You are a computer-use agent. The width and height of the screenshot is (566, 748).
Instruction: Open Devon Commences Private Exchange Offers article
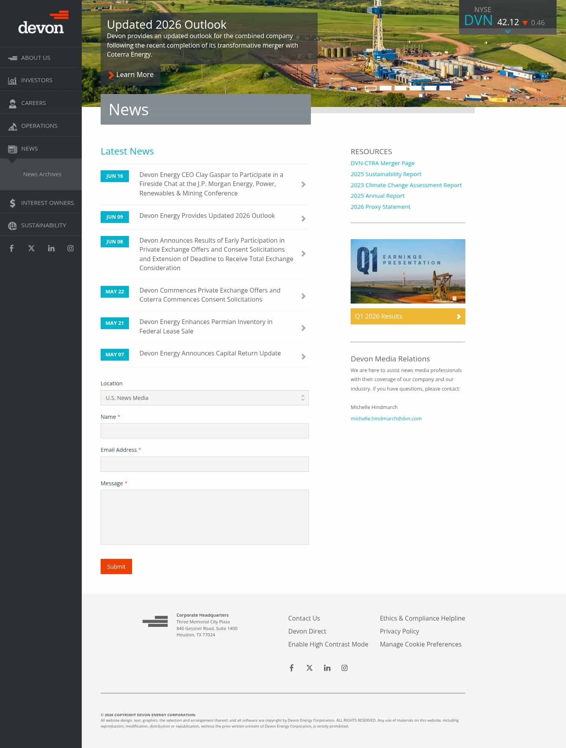[x=210, y=295]
